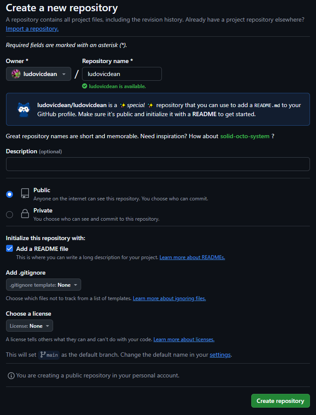Viewport: 316px width, 415px height.
Task: Click the Public option label text
Action: coord(42,190)
